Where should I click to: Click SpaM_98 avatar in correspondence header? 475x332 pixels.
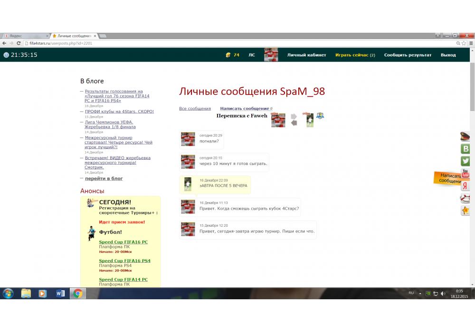tap(278, 120)
